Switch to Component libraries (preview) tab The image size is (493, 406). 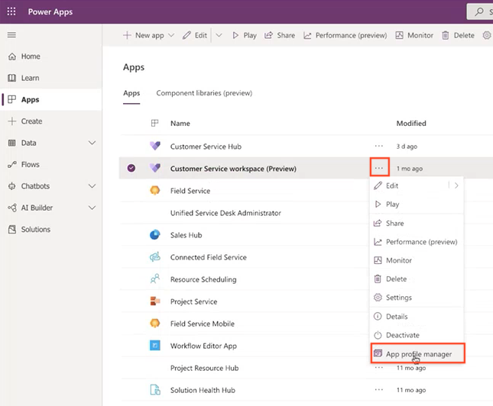tap(204, 93)
